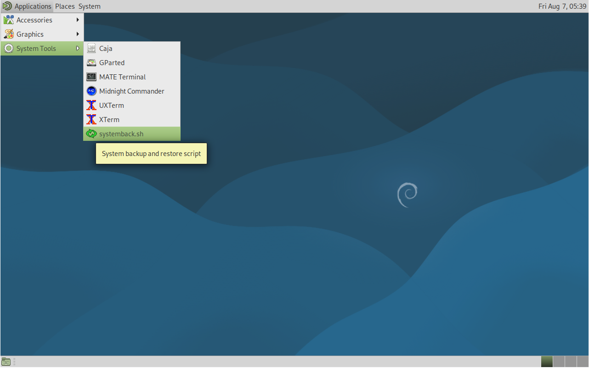Click the Caja file cabinet icon
The image size is (589, 368).
point(91,49)
